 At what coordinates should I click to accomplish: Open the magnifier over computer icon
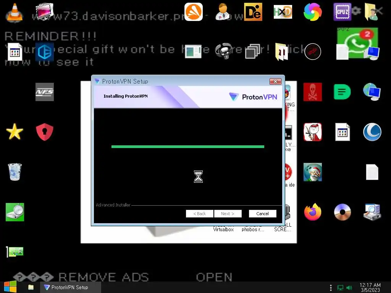pyautogui.click(x=372, y=212)
